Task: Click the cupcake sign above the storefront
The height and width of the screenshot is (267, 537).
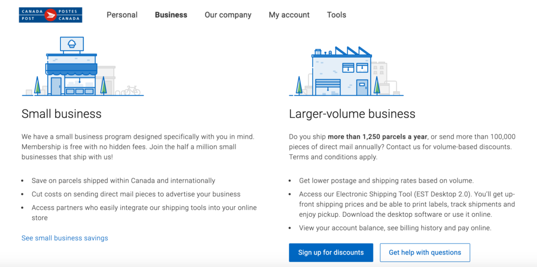Action: click(x=72, y=44)
